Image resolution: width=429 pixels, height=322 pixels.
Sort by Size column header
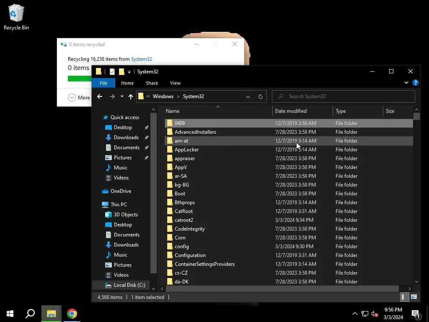398,111
